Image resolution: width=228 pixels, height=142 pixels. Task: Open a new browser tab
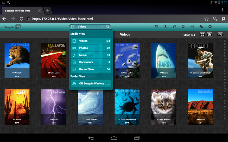coord(47,11)
